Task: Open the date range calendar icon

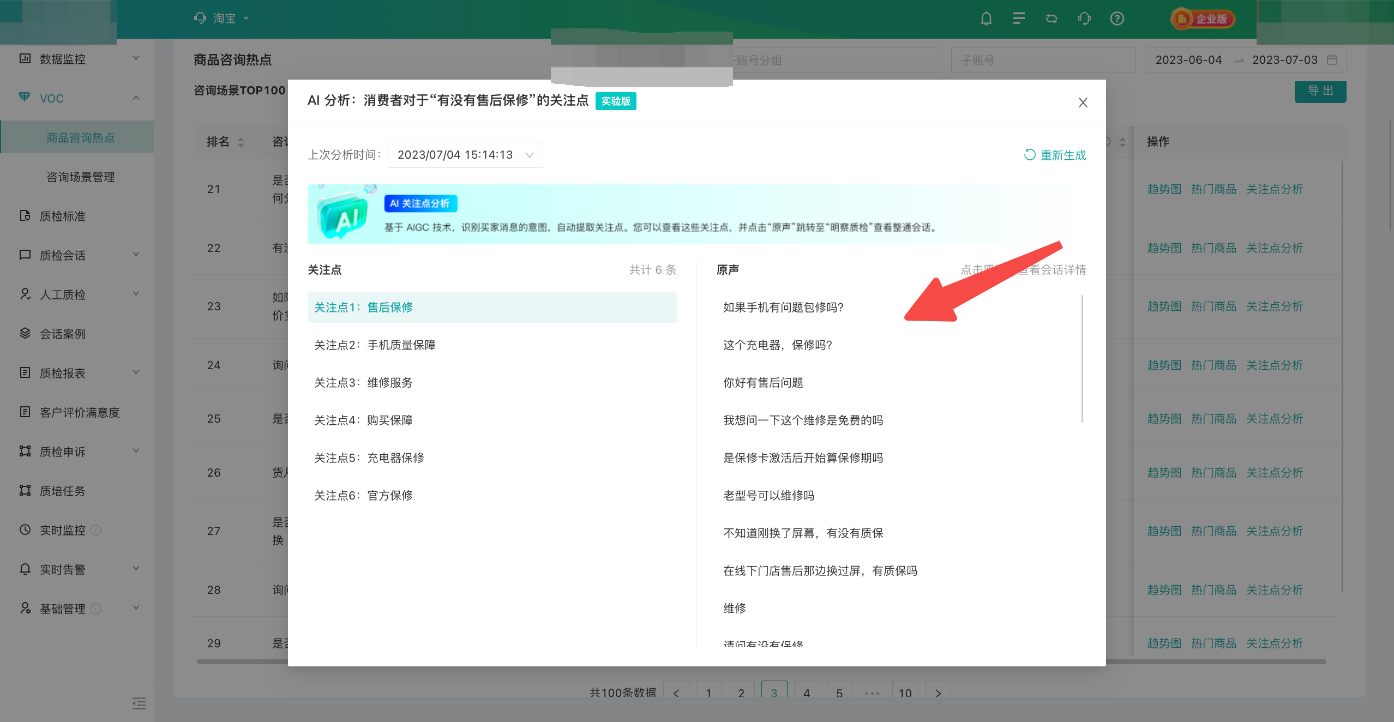Action: tap(1332, 59)
